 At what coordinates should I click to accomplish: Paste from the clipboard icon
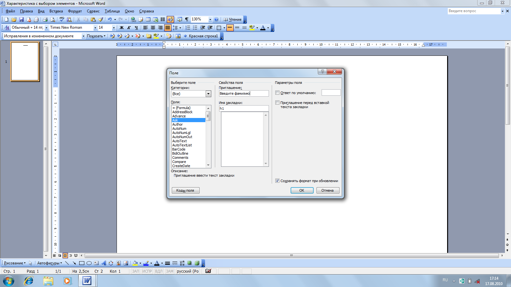(93, 19)
